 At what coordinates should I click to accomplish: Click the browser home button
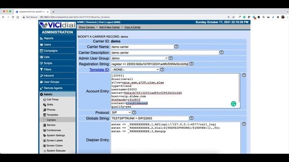pyautogui.click(x=18, y=17)
